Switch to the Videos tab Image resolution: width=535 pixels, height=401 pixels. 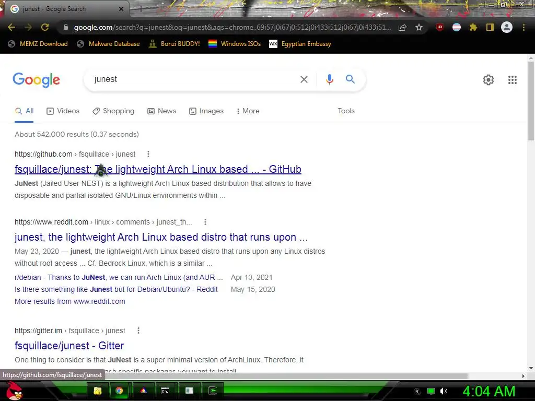[x=63, y=111]
